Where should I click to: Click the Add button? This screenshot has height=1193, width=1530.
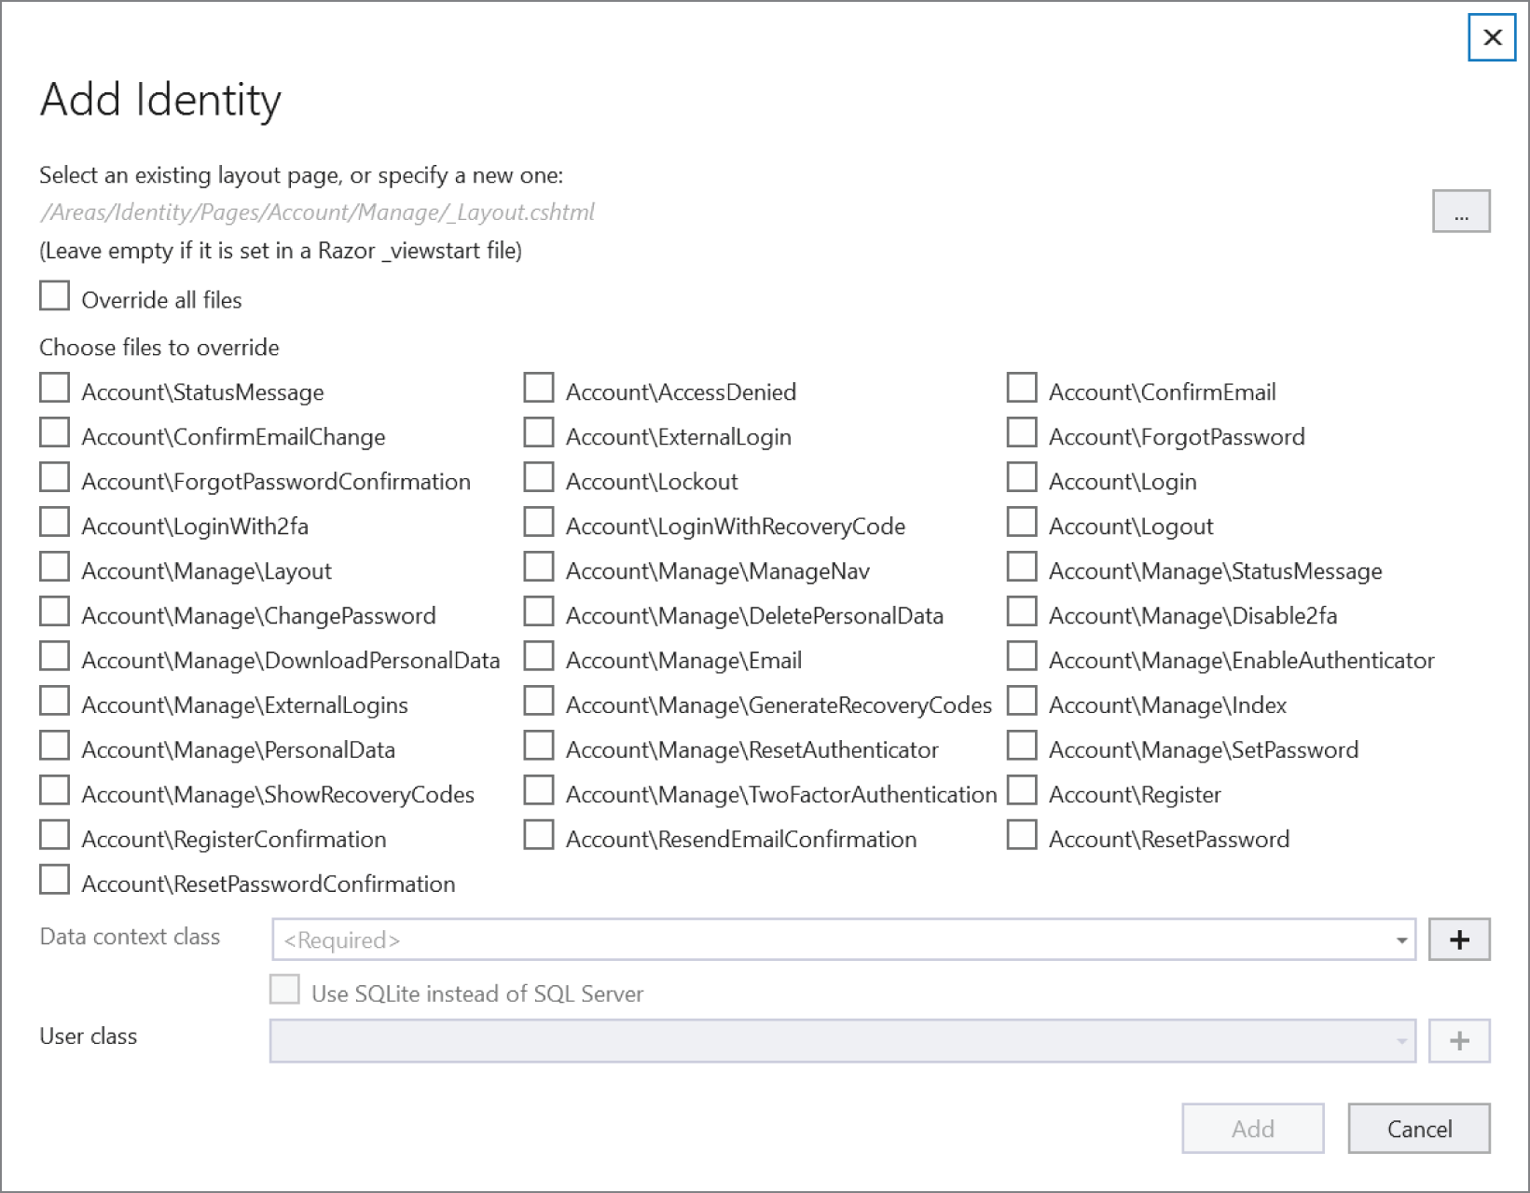1252,1128
